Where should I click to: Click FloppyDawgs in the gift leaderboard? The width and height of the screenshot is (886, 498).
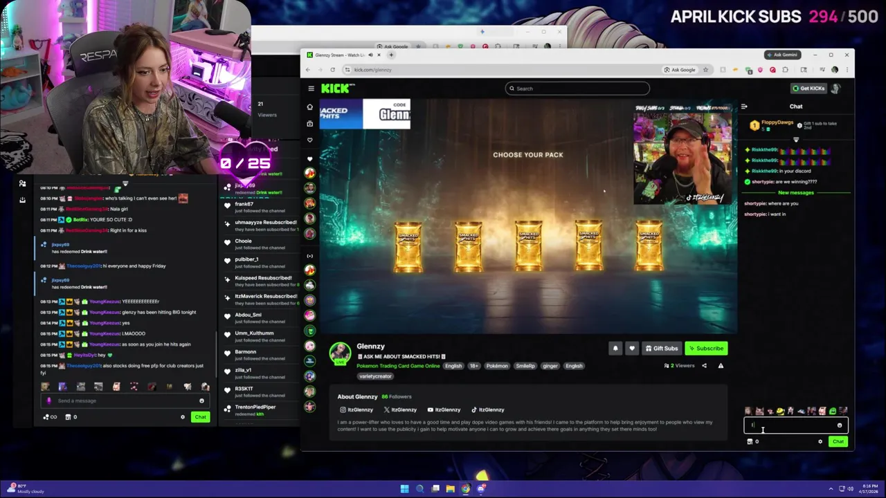(x=777, y=122)
